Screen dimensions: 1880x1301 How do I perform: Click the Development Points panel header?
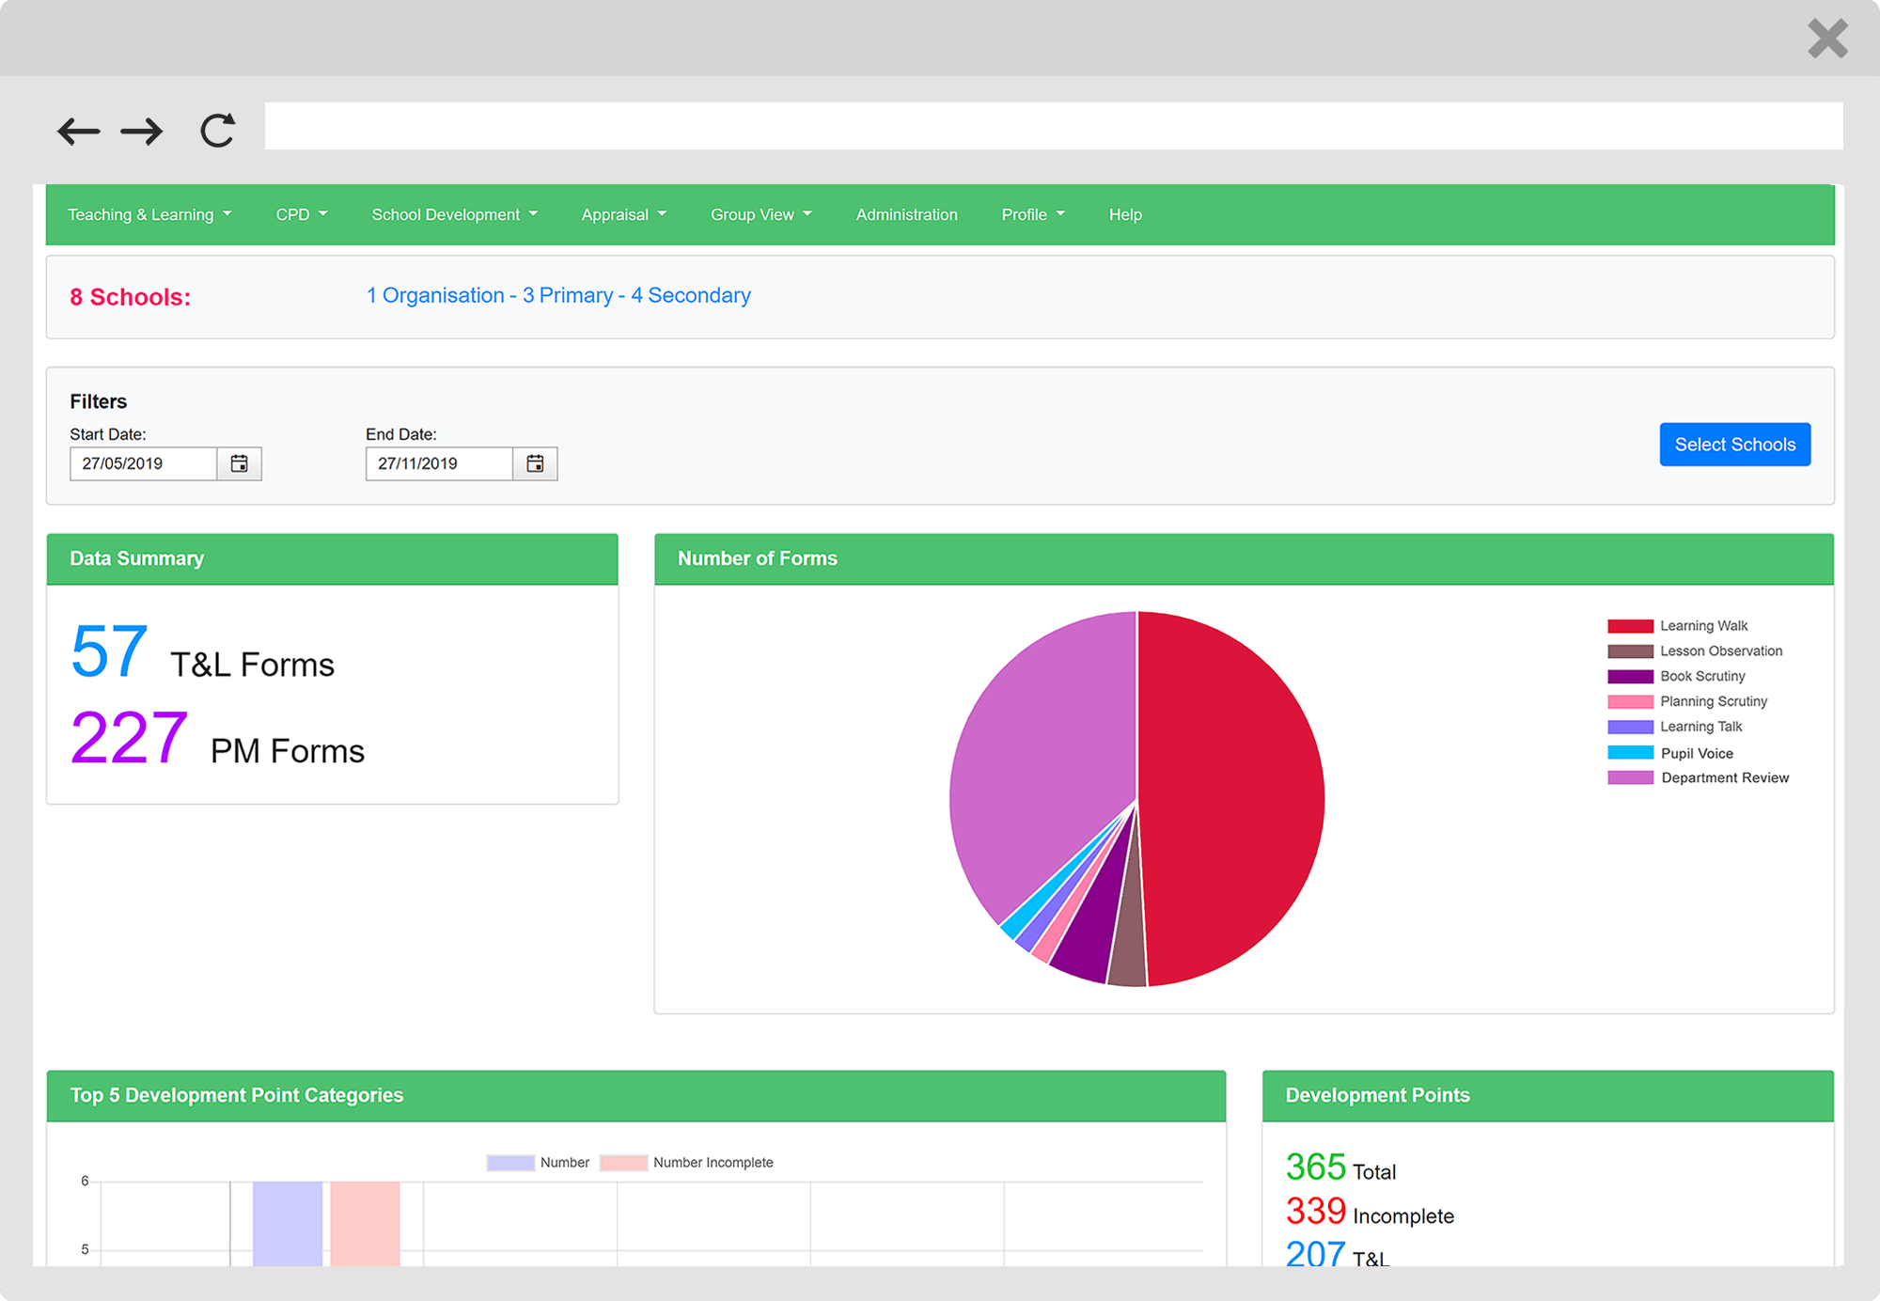pos(1548,1096)
